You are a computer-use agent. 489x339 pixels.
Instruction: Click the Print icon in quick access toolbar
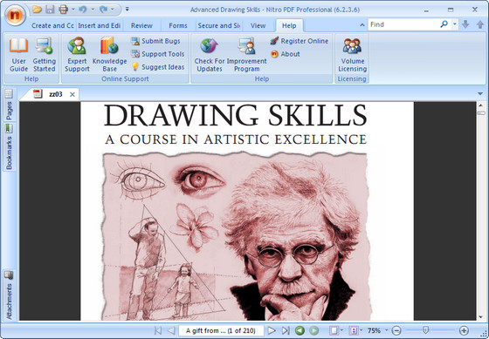[x=63, y=10]
